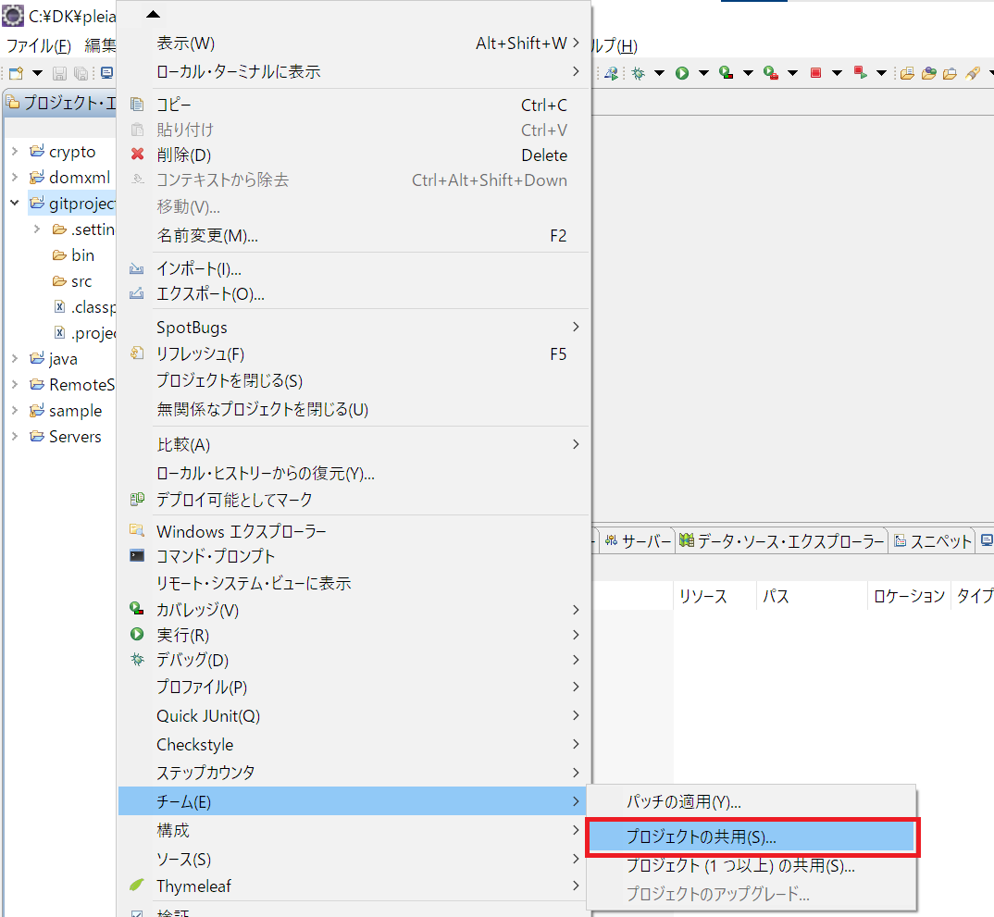Open the Thymeleaf submenu
Image resolution: width=994 pixels, height=917 pixels.
(x=354, y=886)
